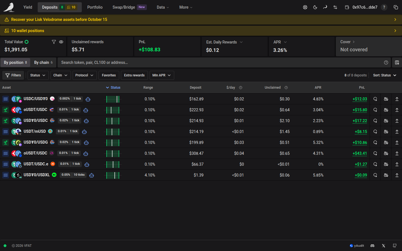Click the question mark help button
This screenshot has width=402, height=251.
coord(384,7)
